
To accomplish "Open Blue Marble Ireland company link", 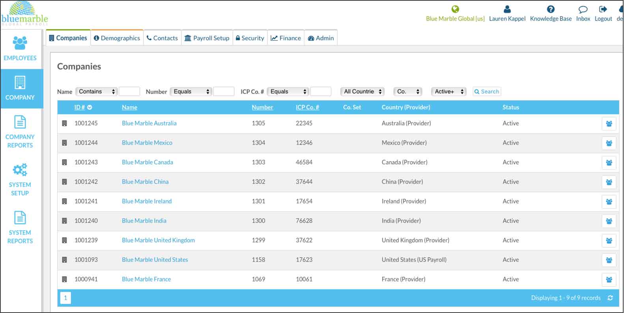I will tap(147, 201).
